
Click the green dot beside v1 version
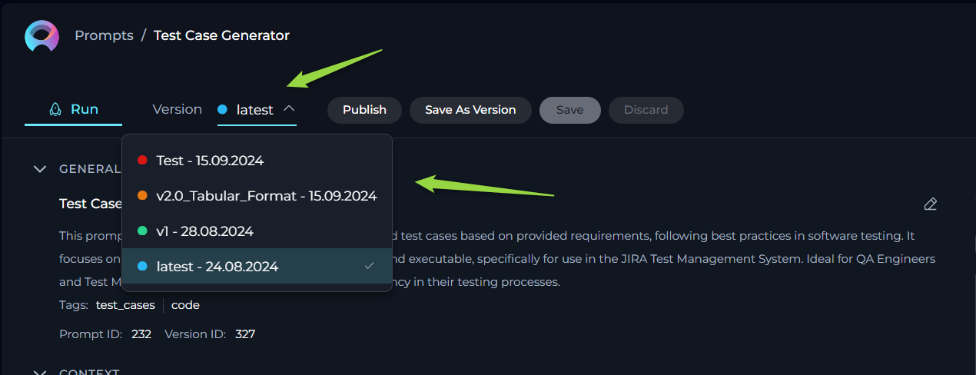(142, 231)
